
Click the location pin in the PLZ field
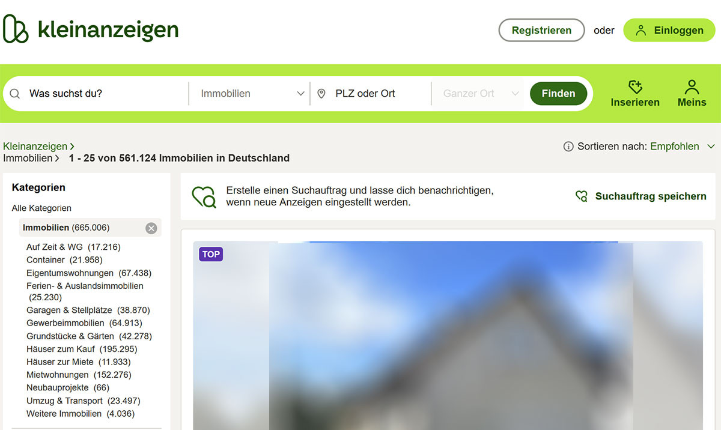pyautogui.click(x=321, y=94)
